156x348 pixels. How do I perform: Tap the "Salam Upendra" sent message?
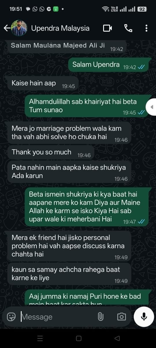(109, 65)
